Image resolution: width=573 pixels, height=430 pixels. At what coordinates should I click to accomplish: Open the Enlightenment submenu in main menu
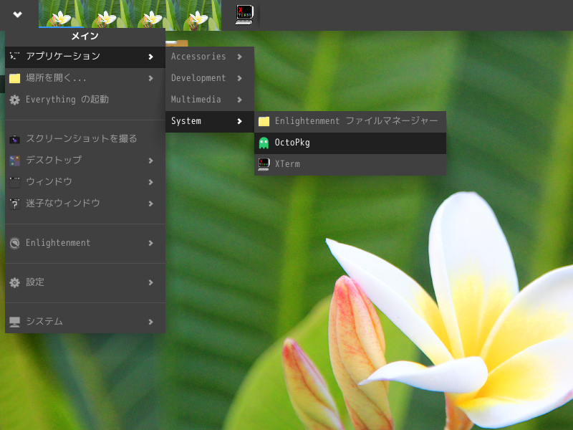pyautogui.click(x=85, y=243)
